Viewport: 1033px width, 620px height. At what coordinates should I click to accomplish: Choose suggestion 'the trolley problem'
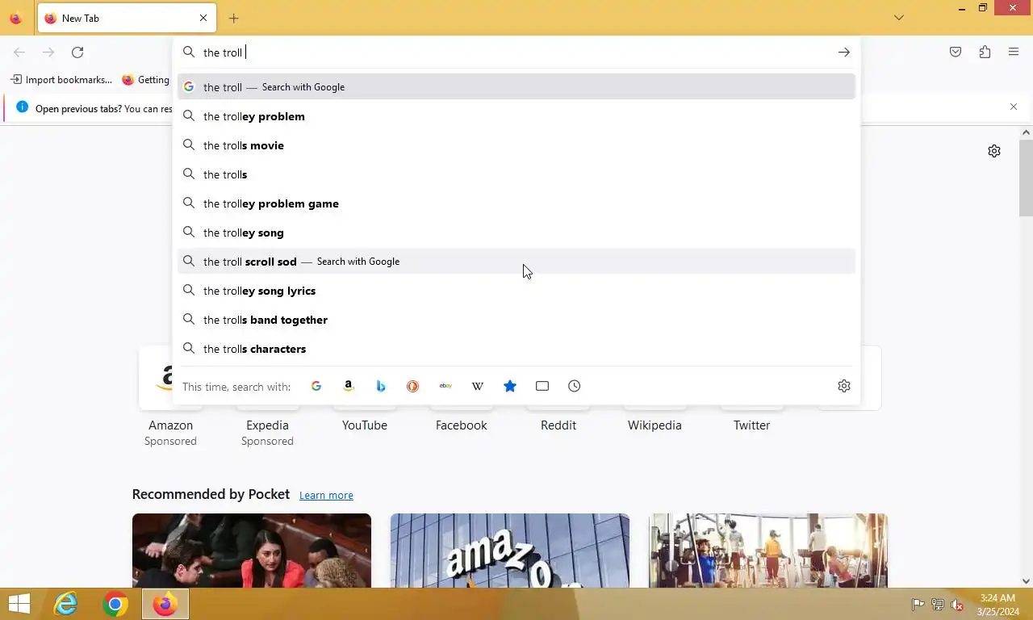tap(516, 116)
